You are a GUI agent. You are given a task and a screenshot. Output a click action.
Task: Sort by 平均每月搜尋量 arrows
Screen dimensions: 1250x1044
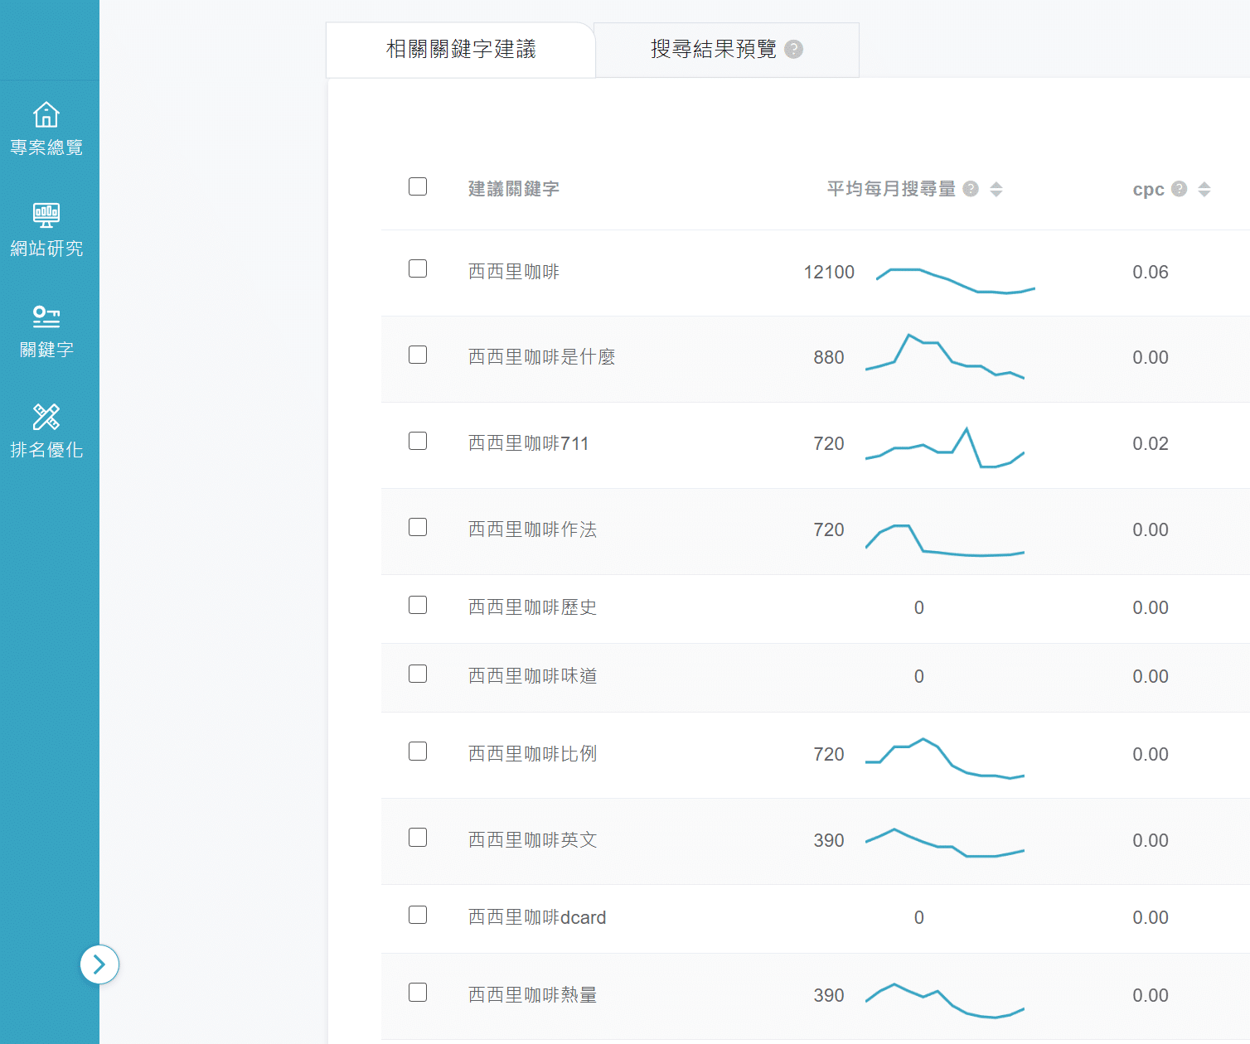[x=996, y=189]
